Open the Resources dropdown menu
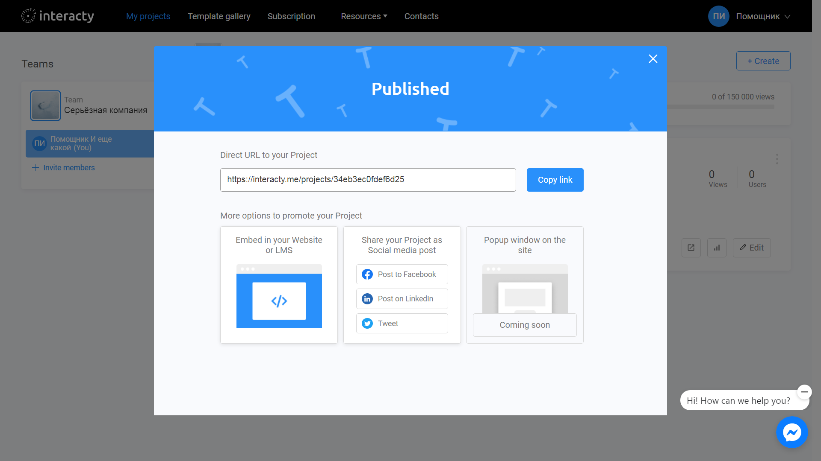This screenshot has width=821, height=461. click(x=363, y=16)
